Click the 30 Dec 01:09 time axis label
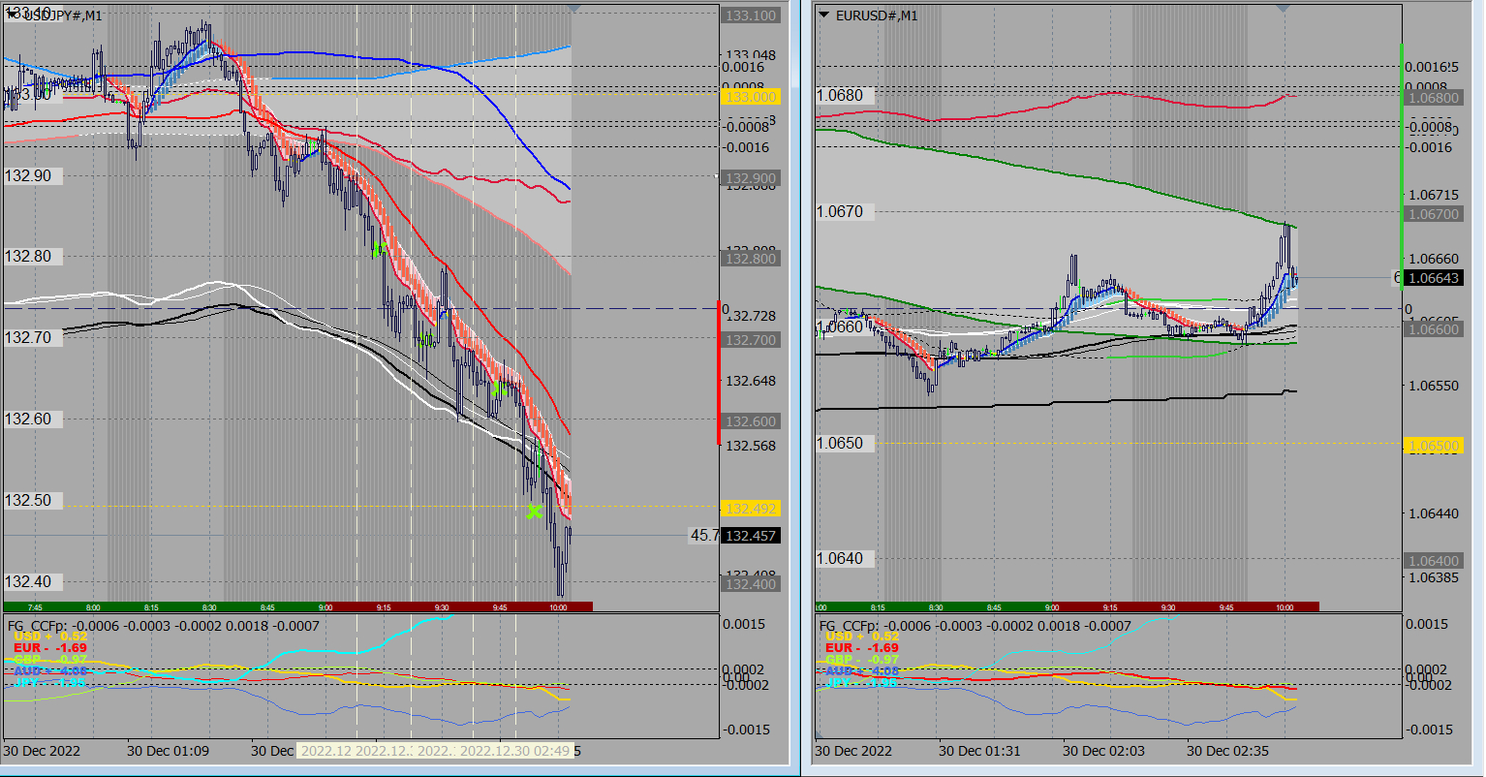1486x777 pixels. [169, 751]
